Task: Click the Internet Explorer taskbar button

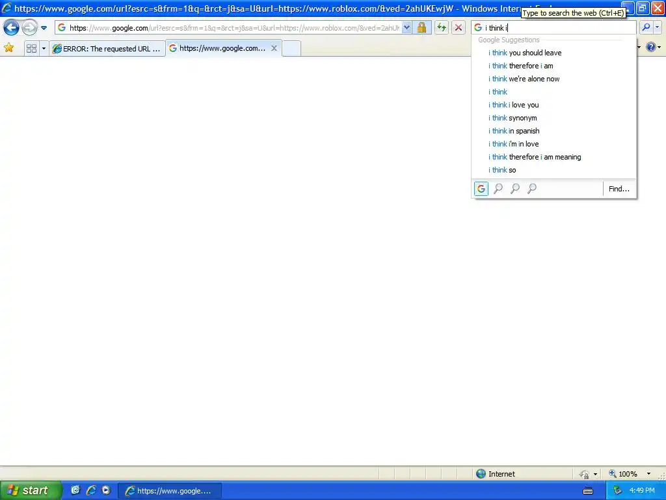Action: (169, 491)
